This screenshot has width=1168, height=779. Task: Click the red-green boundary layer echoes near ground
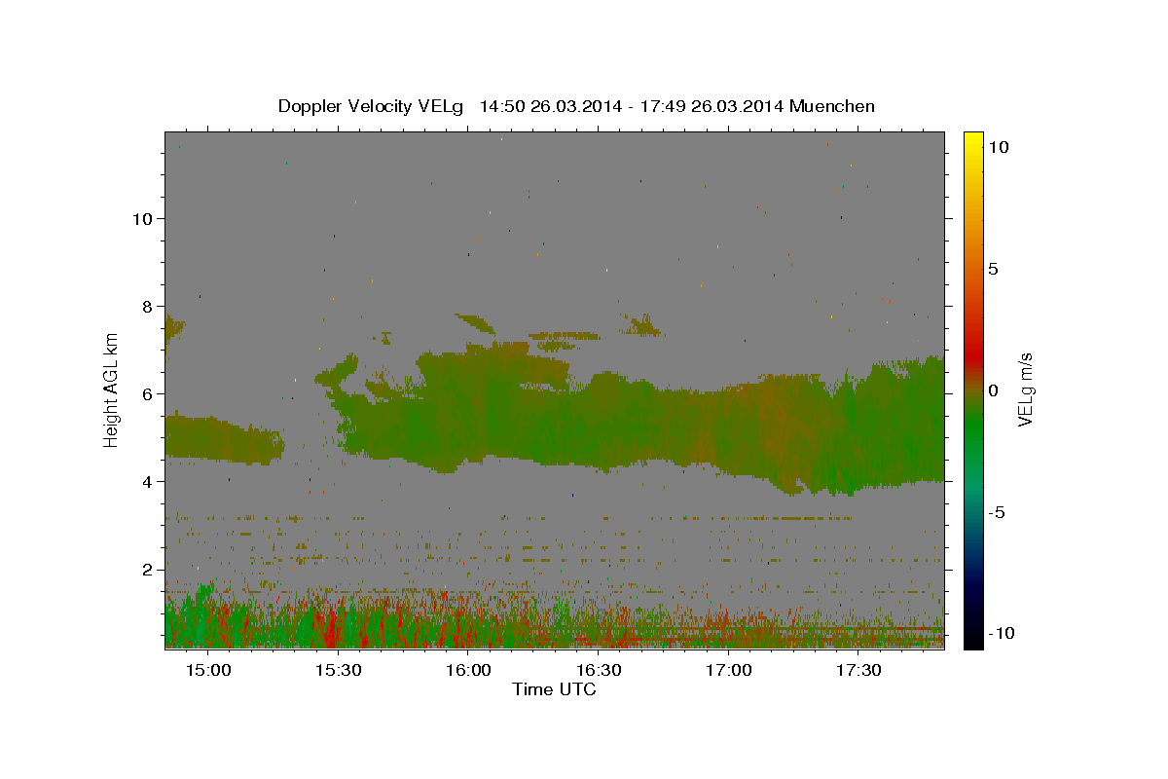(x=553, y=615)
